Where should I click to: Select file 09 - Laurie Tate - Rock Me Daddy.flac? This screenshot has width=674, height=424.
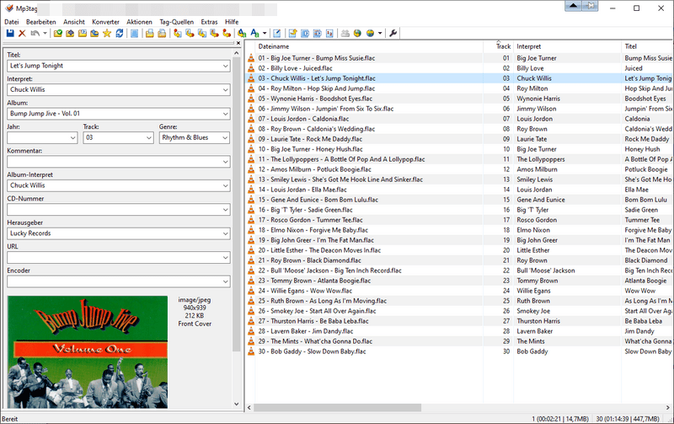pos(316,139)
